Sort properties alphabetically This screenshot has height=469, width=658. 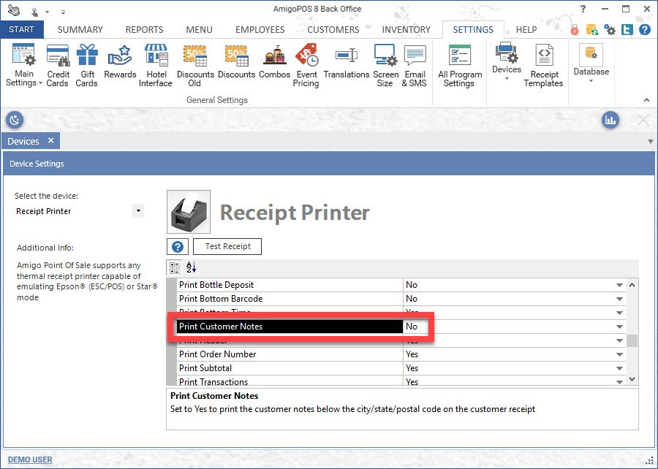[191, 267]
